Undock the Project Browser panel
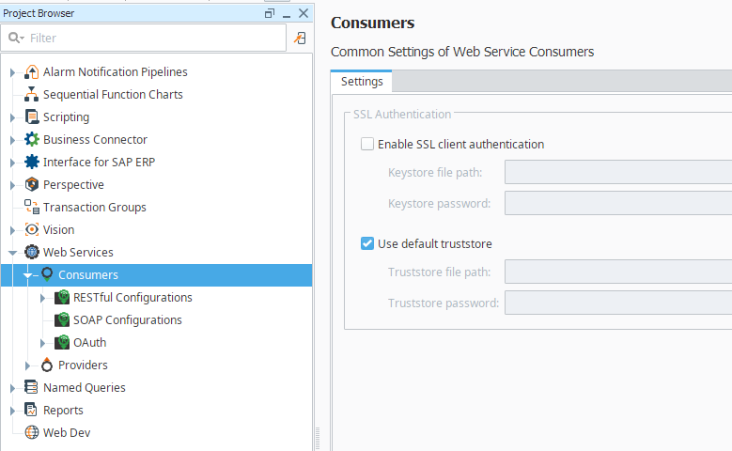 coord(270,13)
